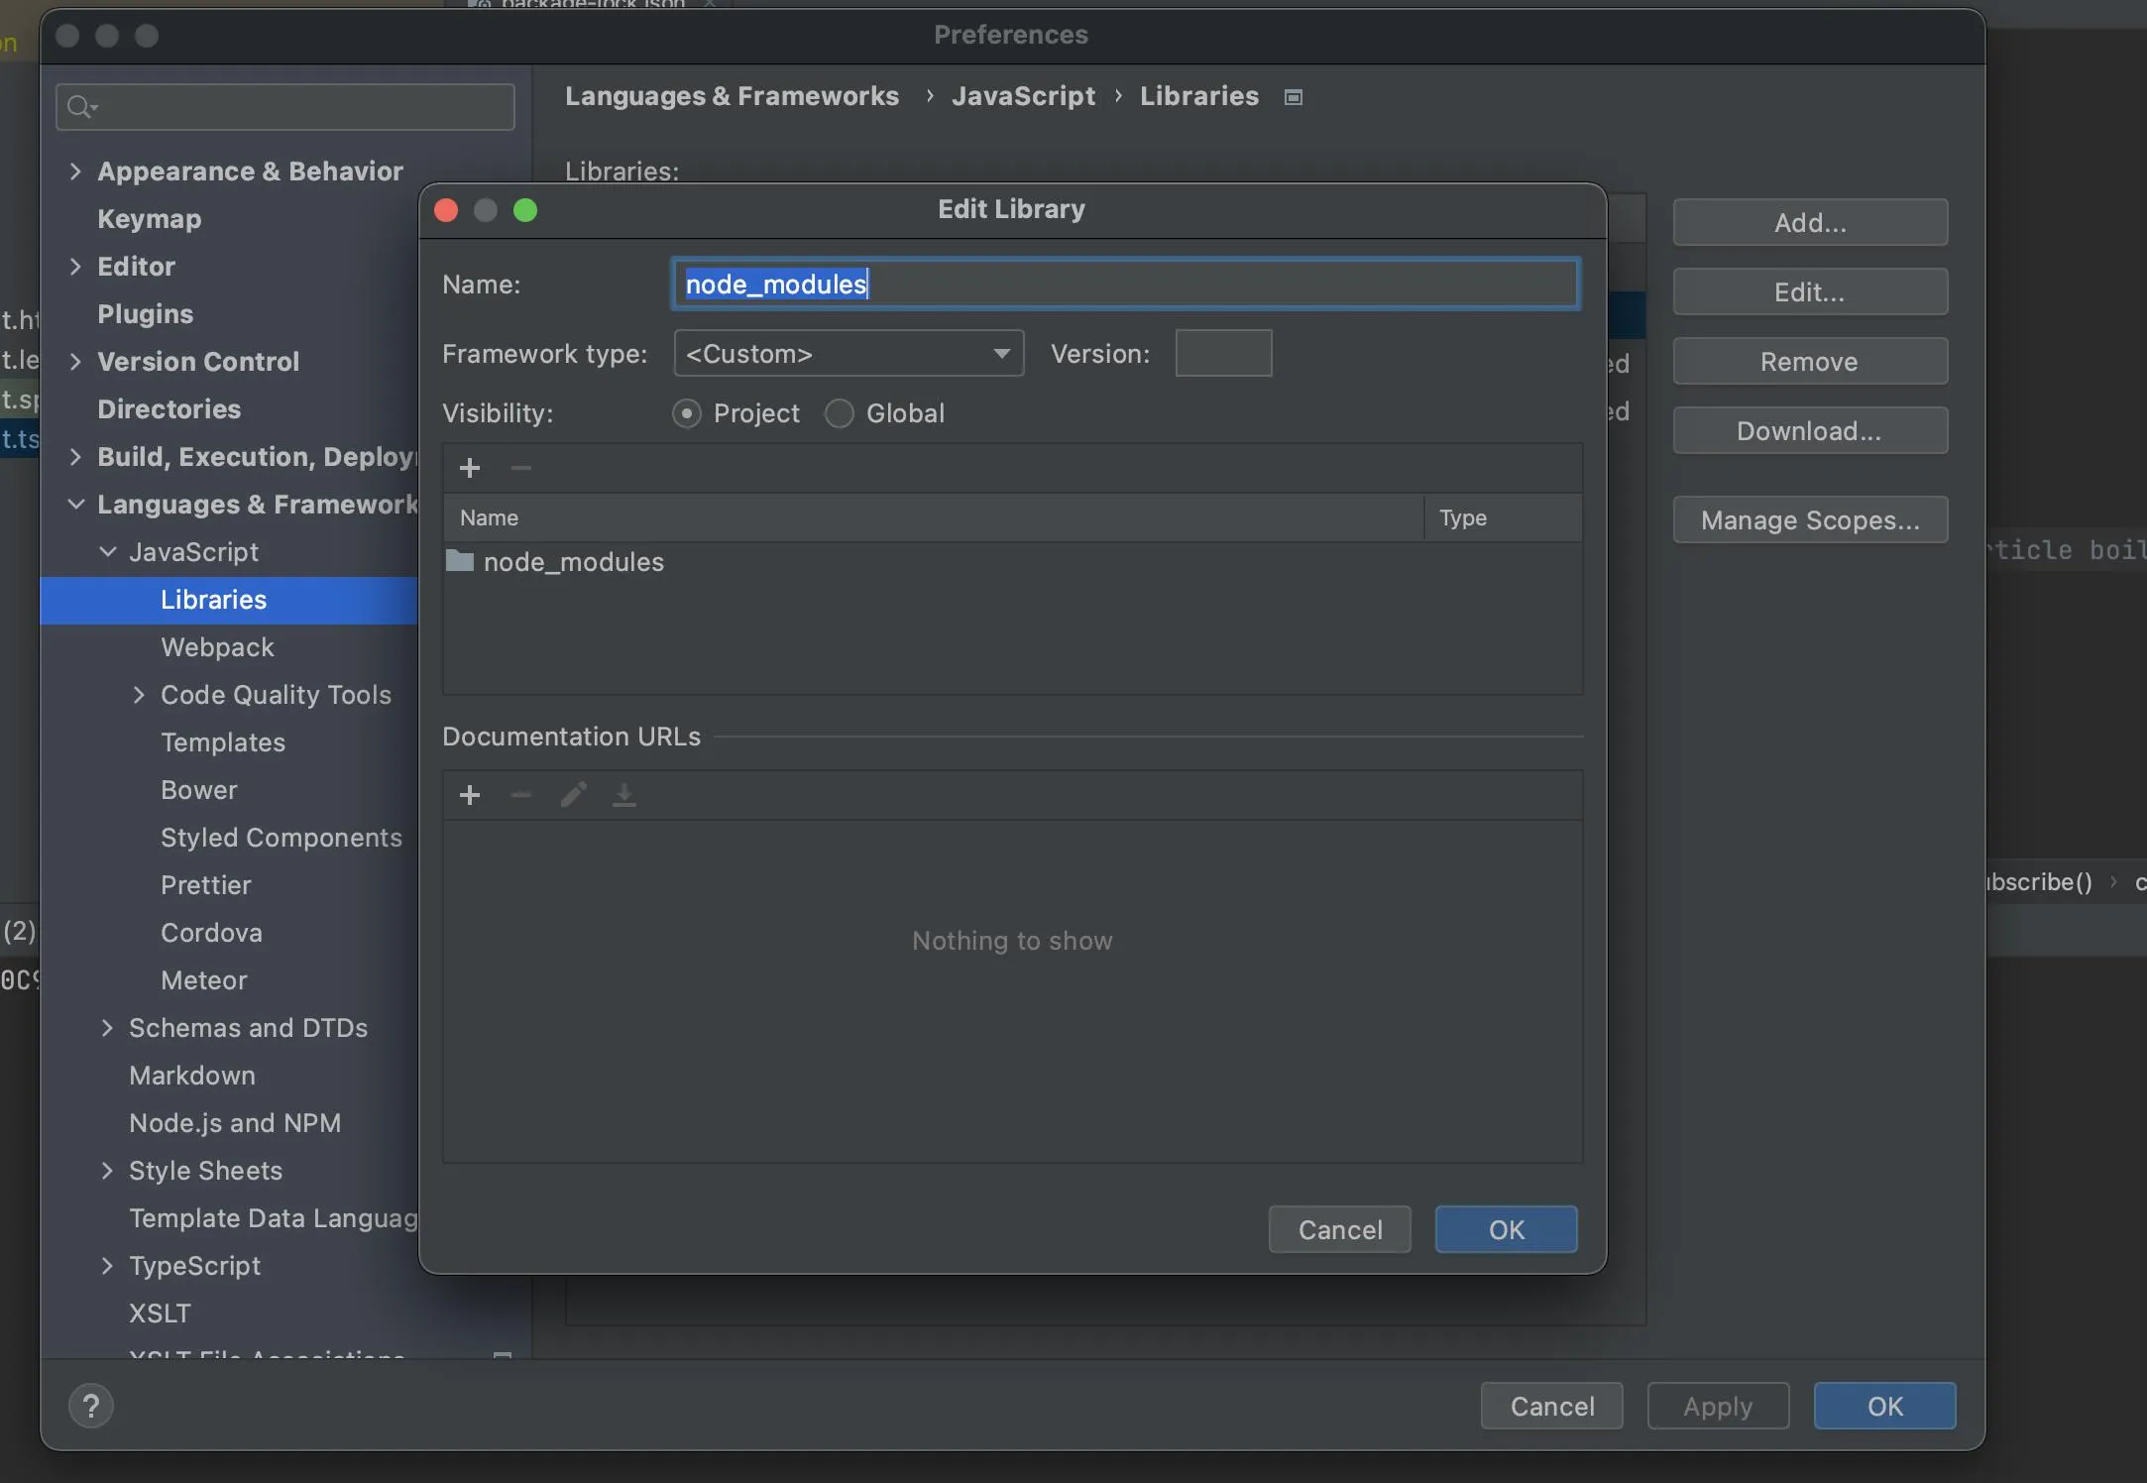Open Framework type dropdown
This screenshot has width=2147, height=1483.
click(x=847, y=354)
